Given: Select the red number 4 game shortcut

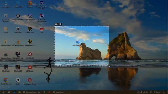Looking at the screenshot, I should coord(30,56).
